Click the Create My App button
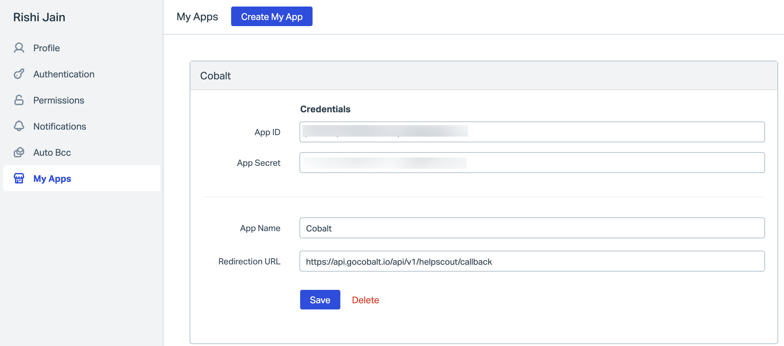 272,16
